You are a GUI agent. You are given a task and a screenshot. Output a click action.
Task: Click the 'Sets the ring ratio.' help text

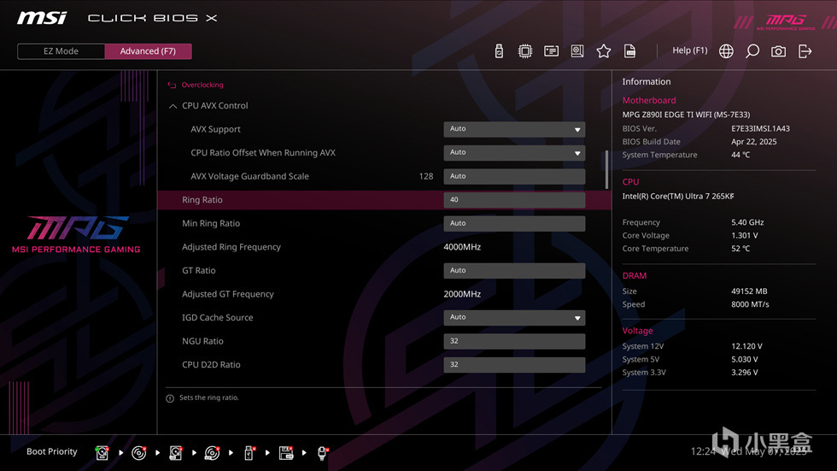(208, 397)
